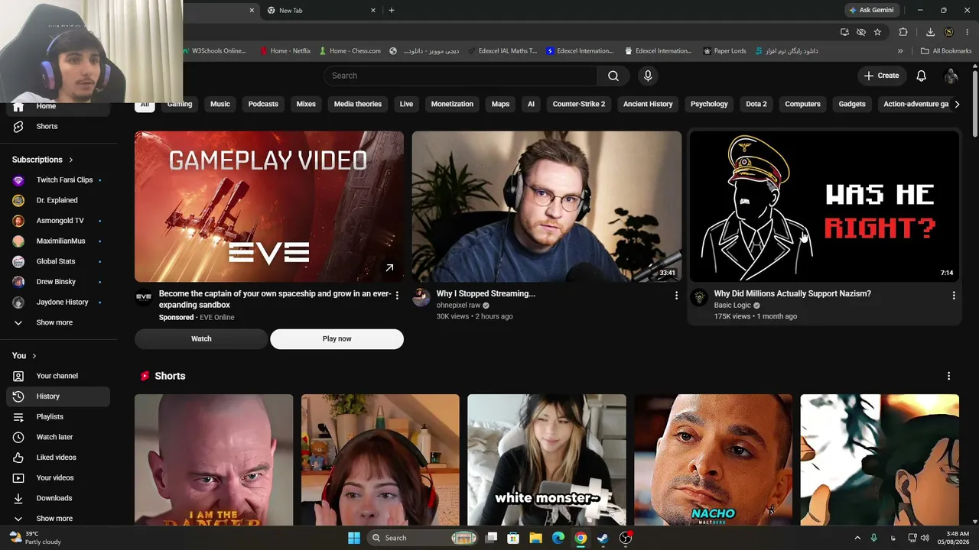
Task: Open the All Bookmarks folder
Action: click(x=946, y=51)
